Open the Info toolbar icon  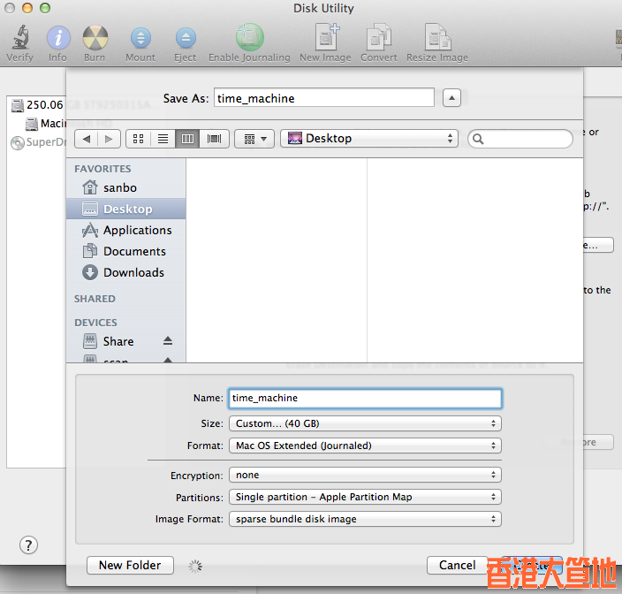point(58,38)
